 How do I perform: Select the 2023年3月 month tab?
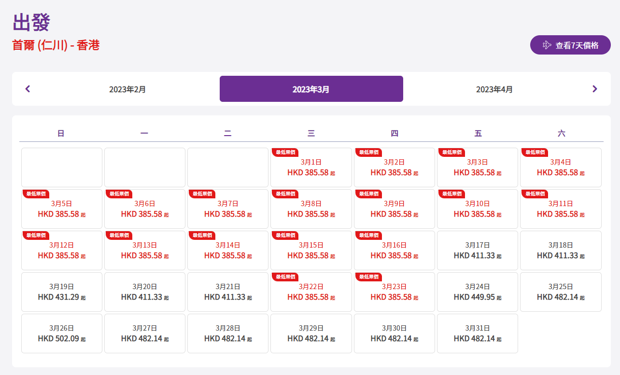(311, 89)
